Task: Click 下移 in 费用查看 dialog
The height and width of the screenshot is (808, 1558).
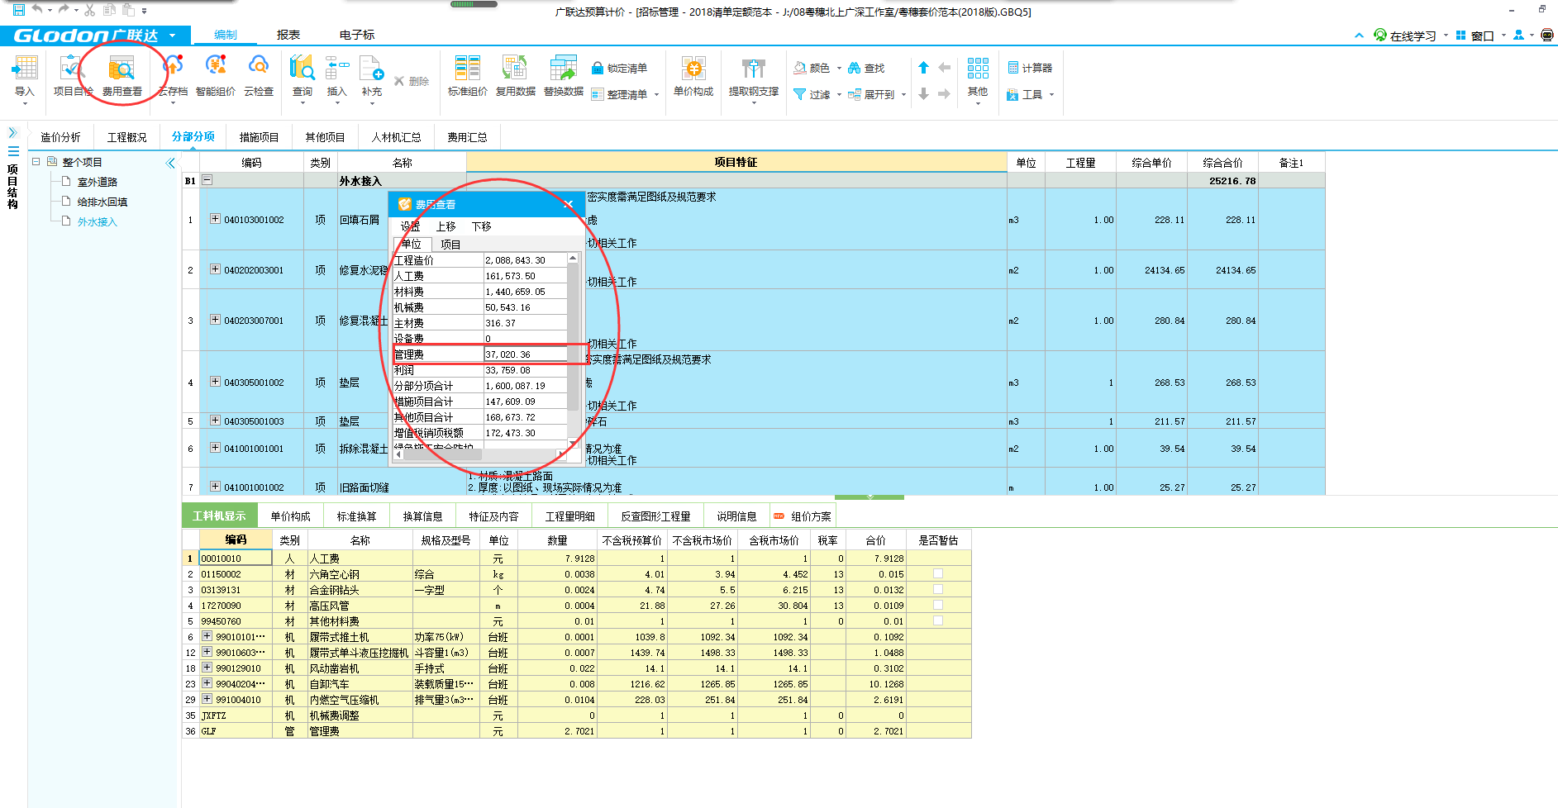Action: [481, 226]
